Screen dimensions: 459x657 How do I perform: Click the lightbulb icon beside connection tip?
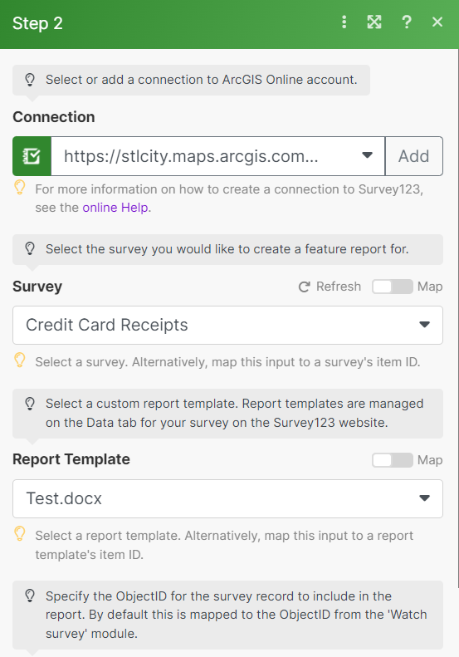pyautogui.click(x=30, y=80)
